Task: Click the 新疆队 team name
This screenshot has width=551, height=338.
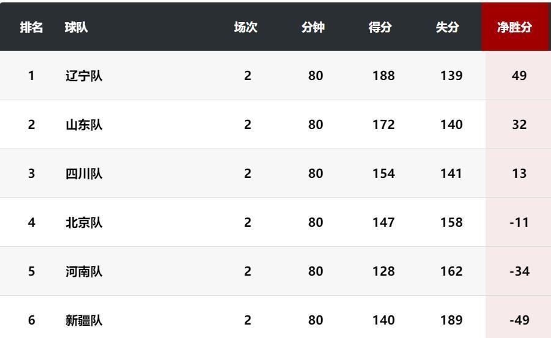Action: coord(84,320)
